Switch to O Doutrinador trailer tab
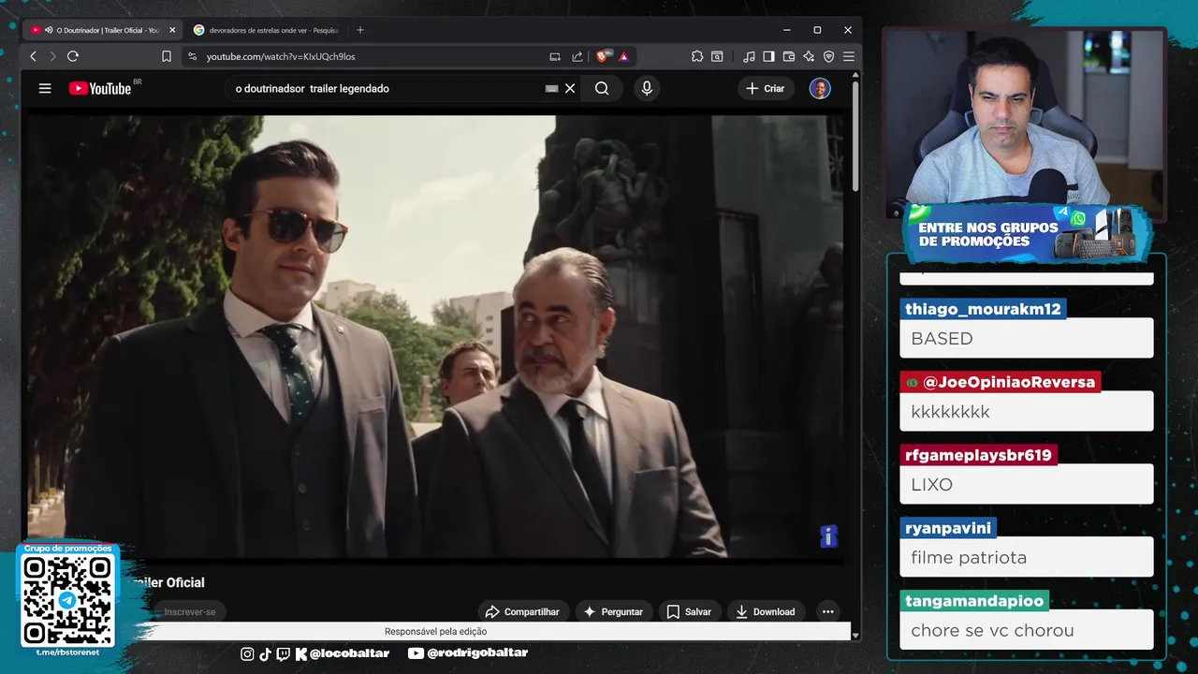Screen dimensions: 1198x674 point(103,30)
